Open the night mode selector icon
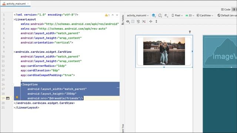Viewport: 237px width, 133px height. 166,16
